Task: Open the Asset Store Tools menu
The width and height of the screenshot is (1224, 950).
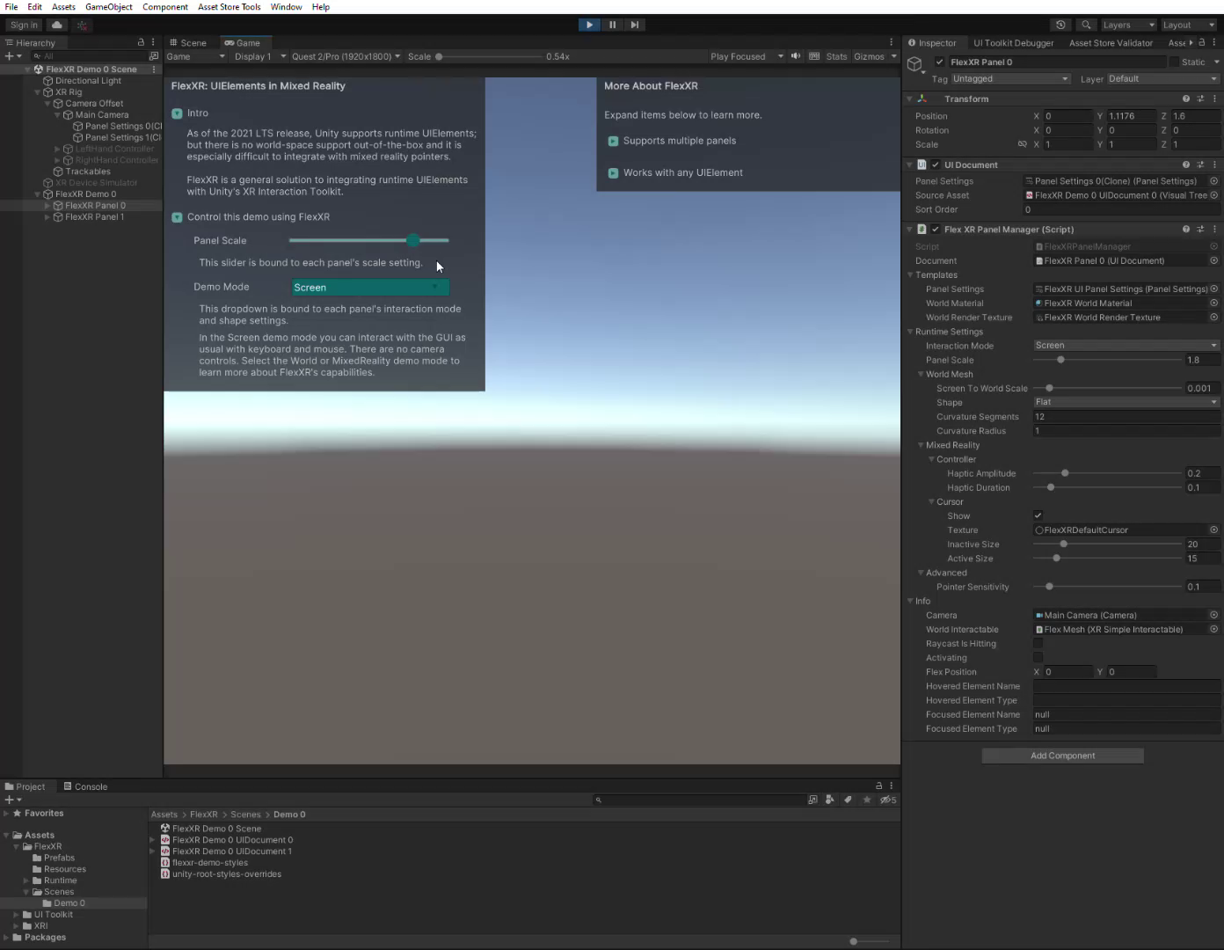Action: (x=229, y=7)
